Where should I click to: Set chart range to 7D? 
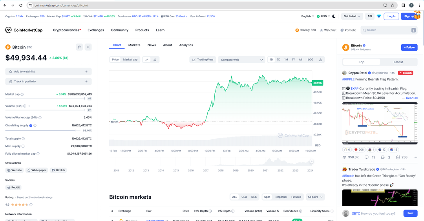click(278, 60)
